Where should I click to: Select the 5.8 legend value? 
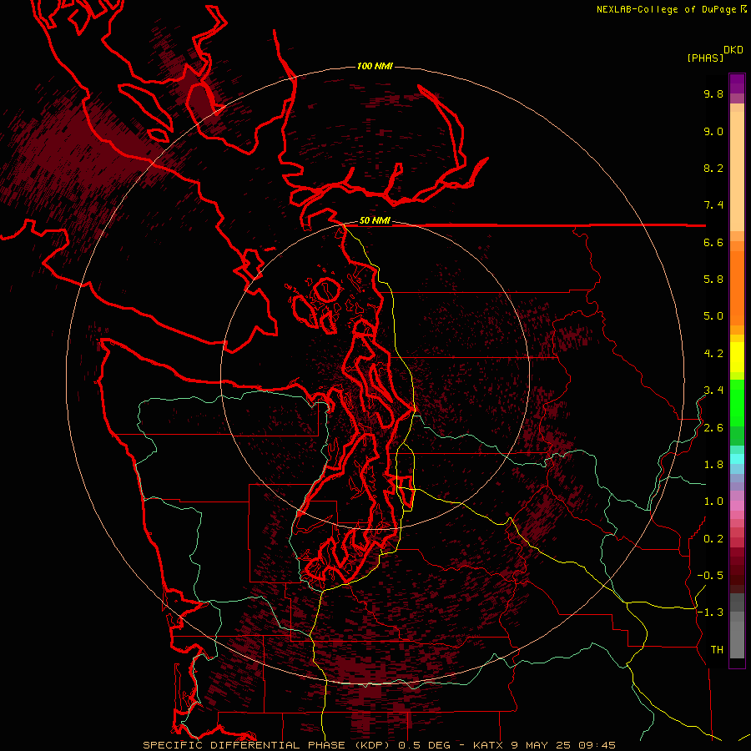pos(713,280)
